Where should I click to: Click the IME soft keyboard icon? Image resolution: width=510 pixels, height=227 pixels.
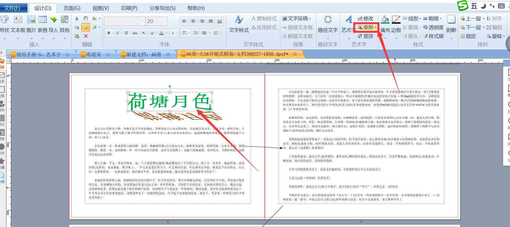pyautogui.click(x=501, y=6)
